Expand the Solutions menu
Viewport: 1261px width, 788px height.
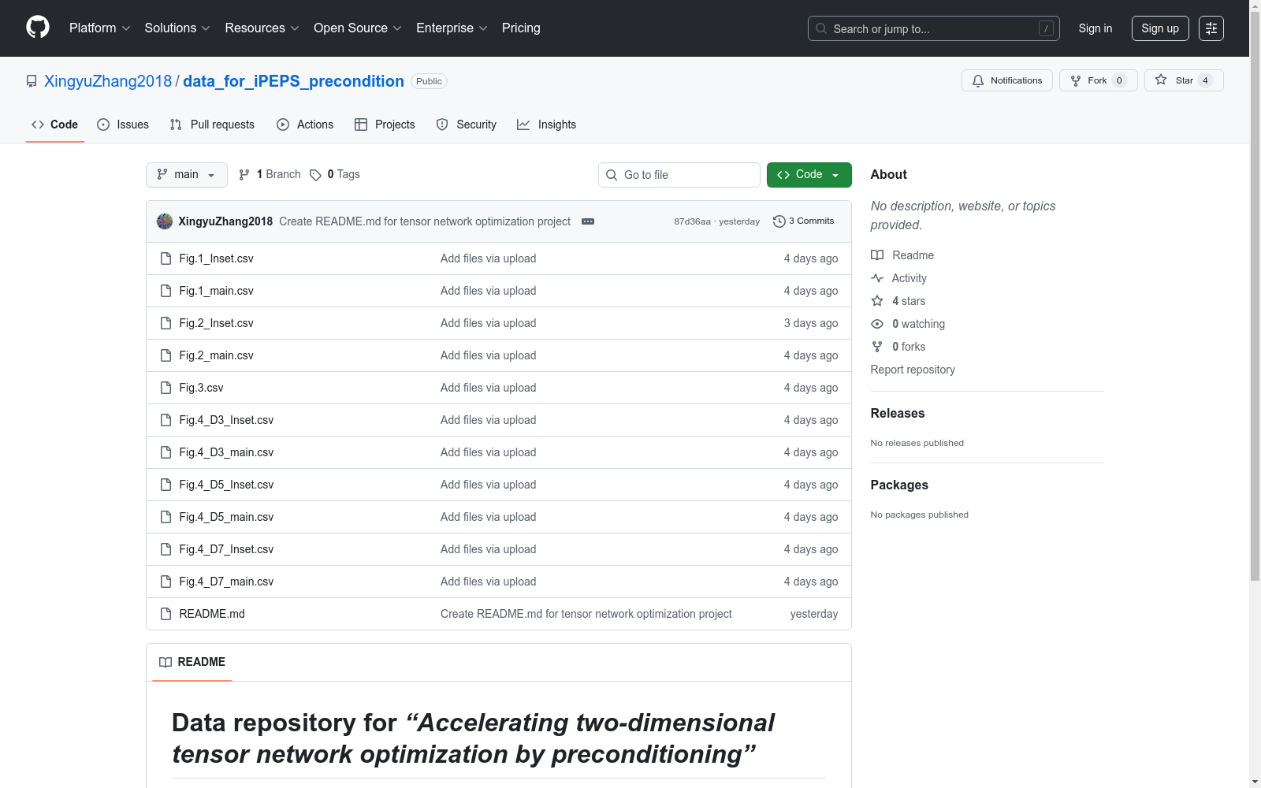pyautogui.click(x=177, y=28)
